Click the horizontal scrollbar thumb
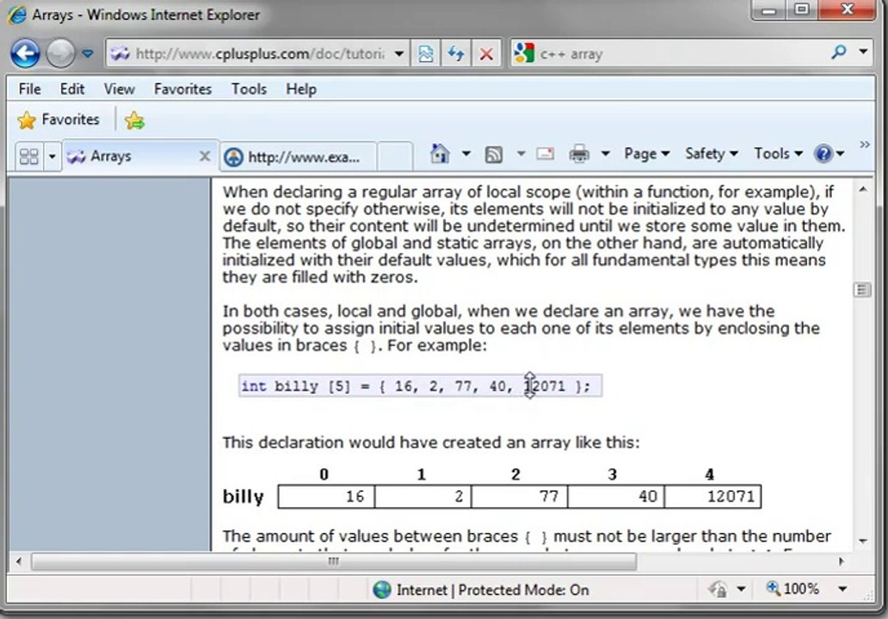This screenshot has height=619, width=888. click(333, 561)
